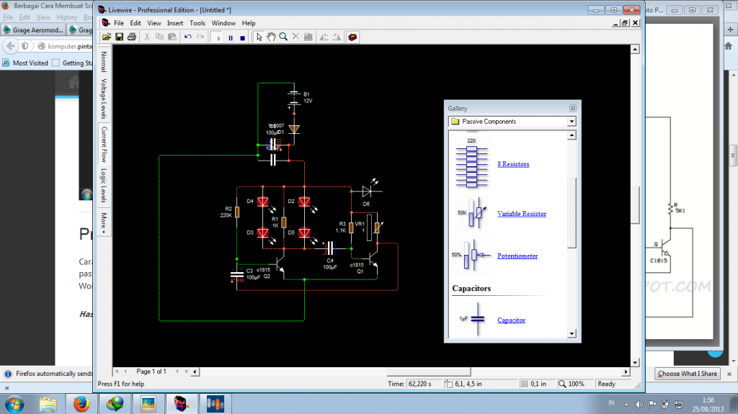Switch to the Voltage Levels view tab

click(104, 99)
